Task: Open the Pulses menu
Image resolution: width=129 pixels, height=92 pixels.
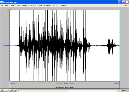Action: point(64,6)
